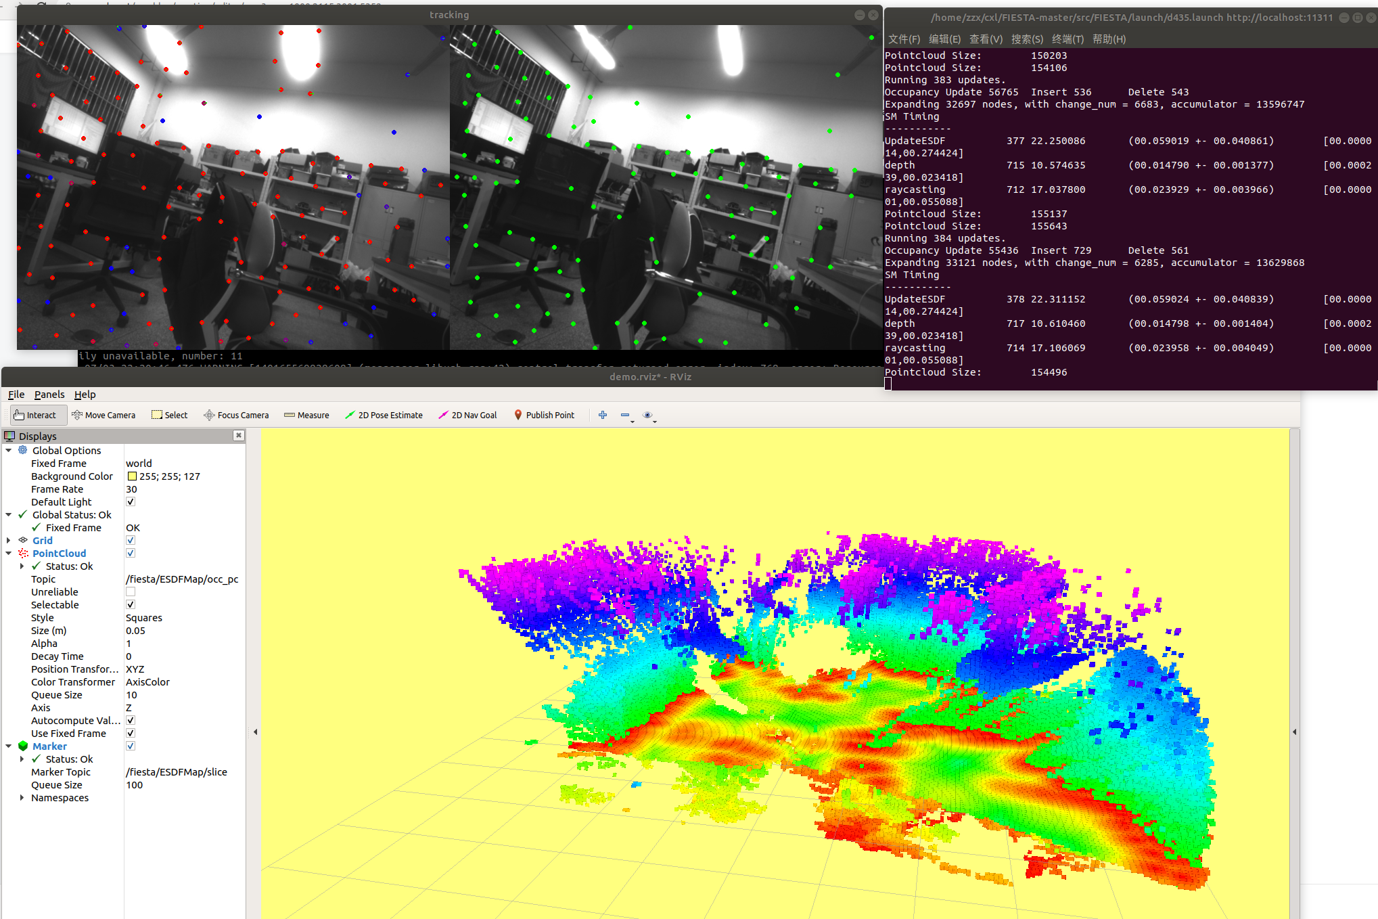Viewport: 1378px width, 919px height.
Task: Expand the Namespaces entry
Action: pyautogui.click(x=22, y=797)
